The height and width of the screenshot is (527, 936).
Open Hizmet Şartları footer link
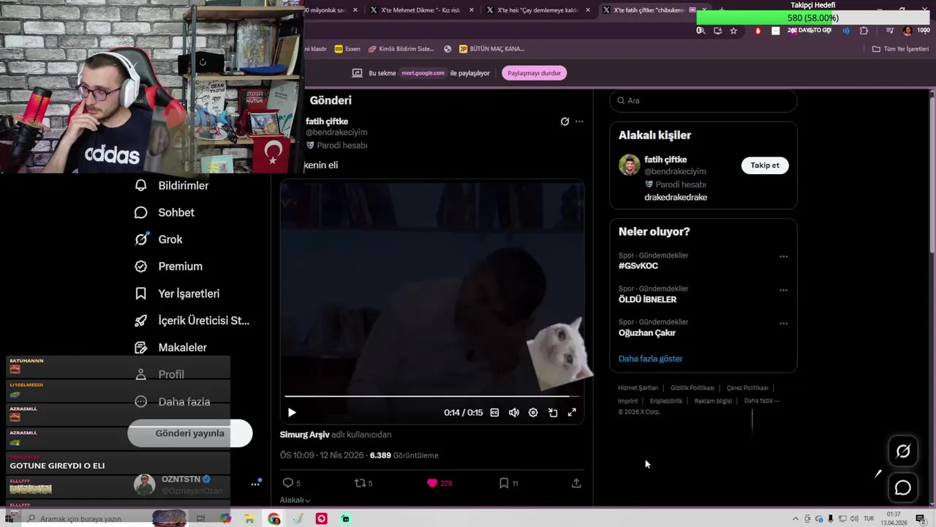(638, 388)
